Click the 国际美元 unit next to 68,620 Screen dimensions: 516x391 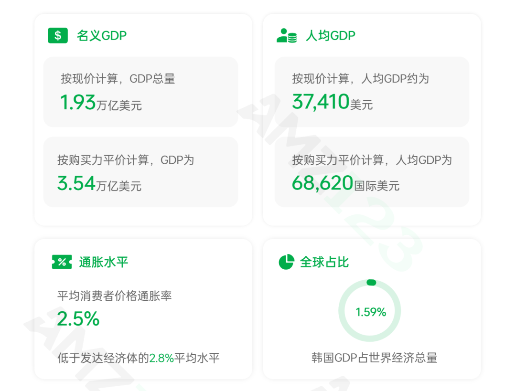pos(377,186)
